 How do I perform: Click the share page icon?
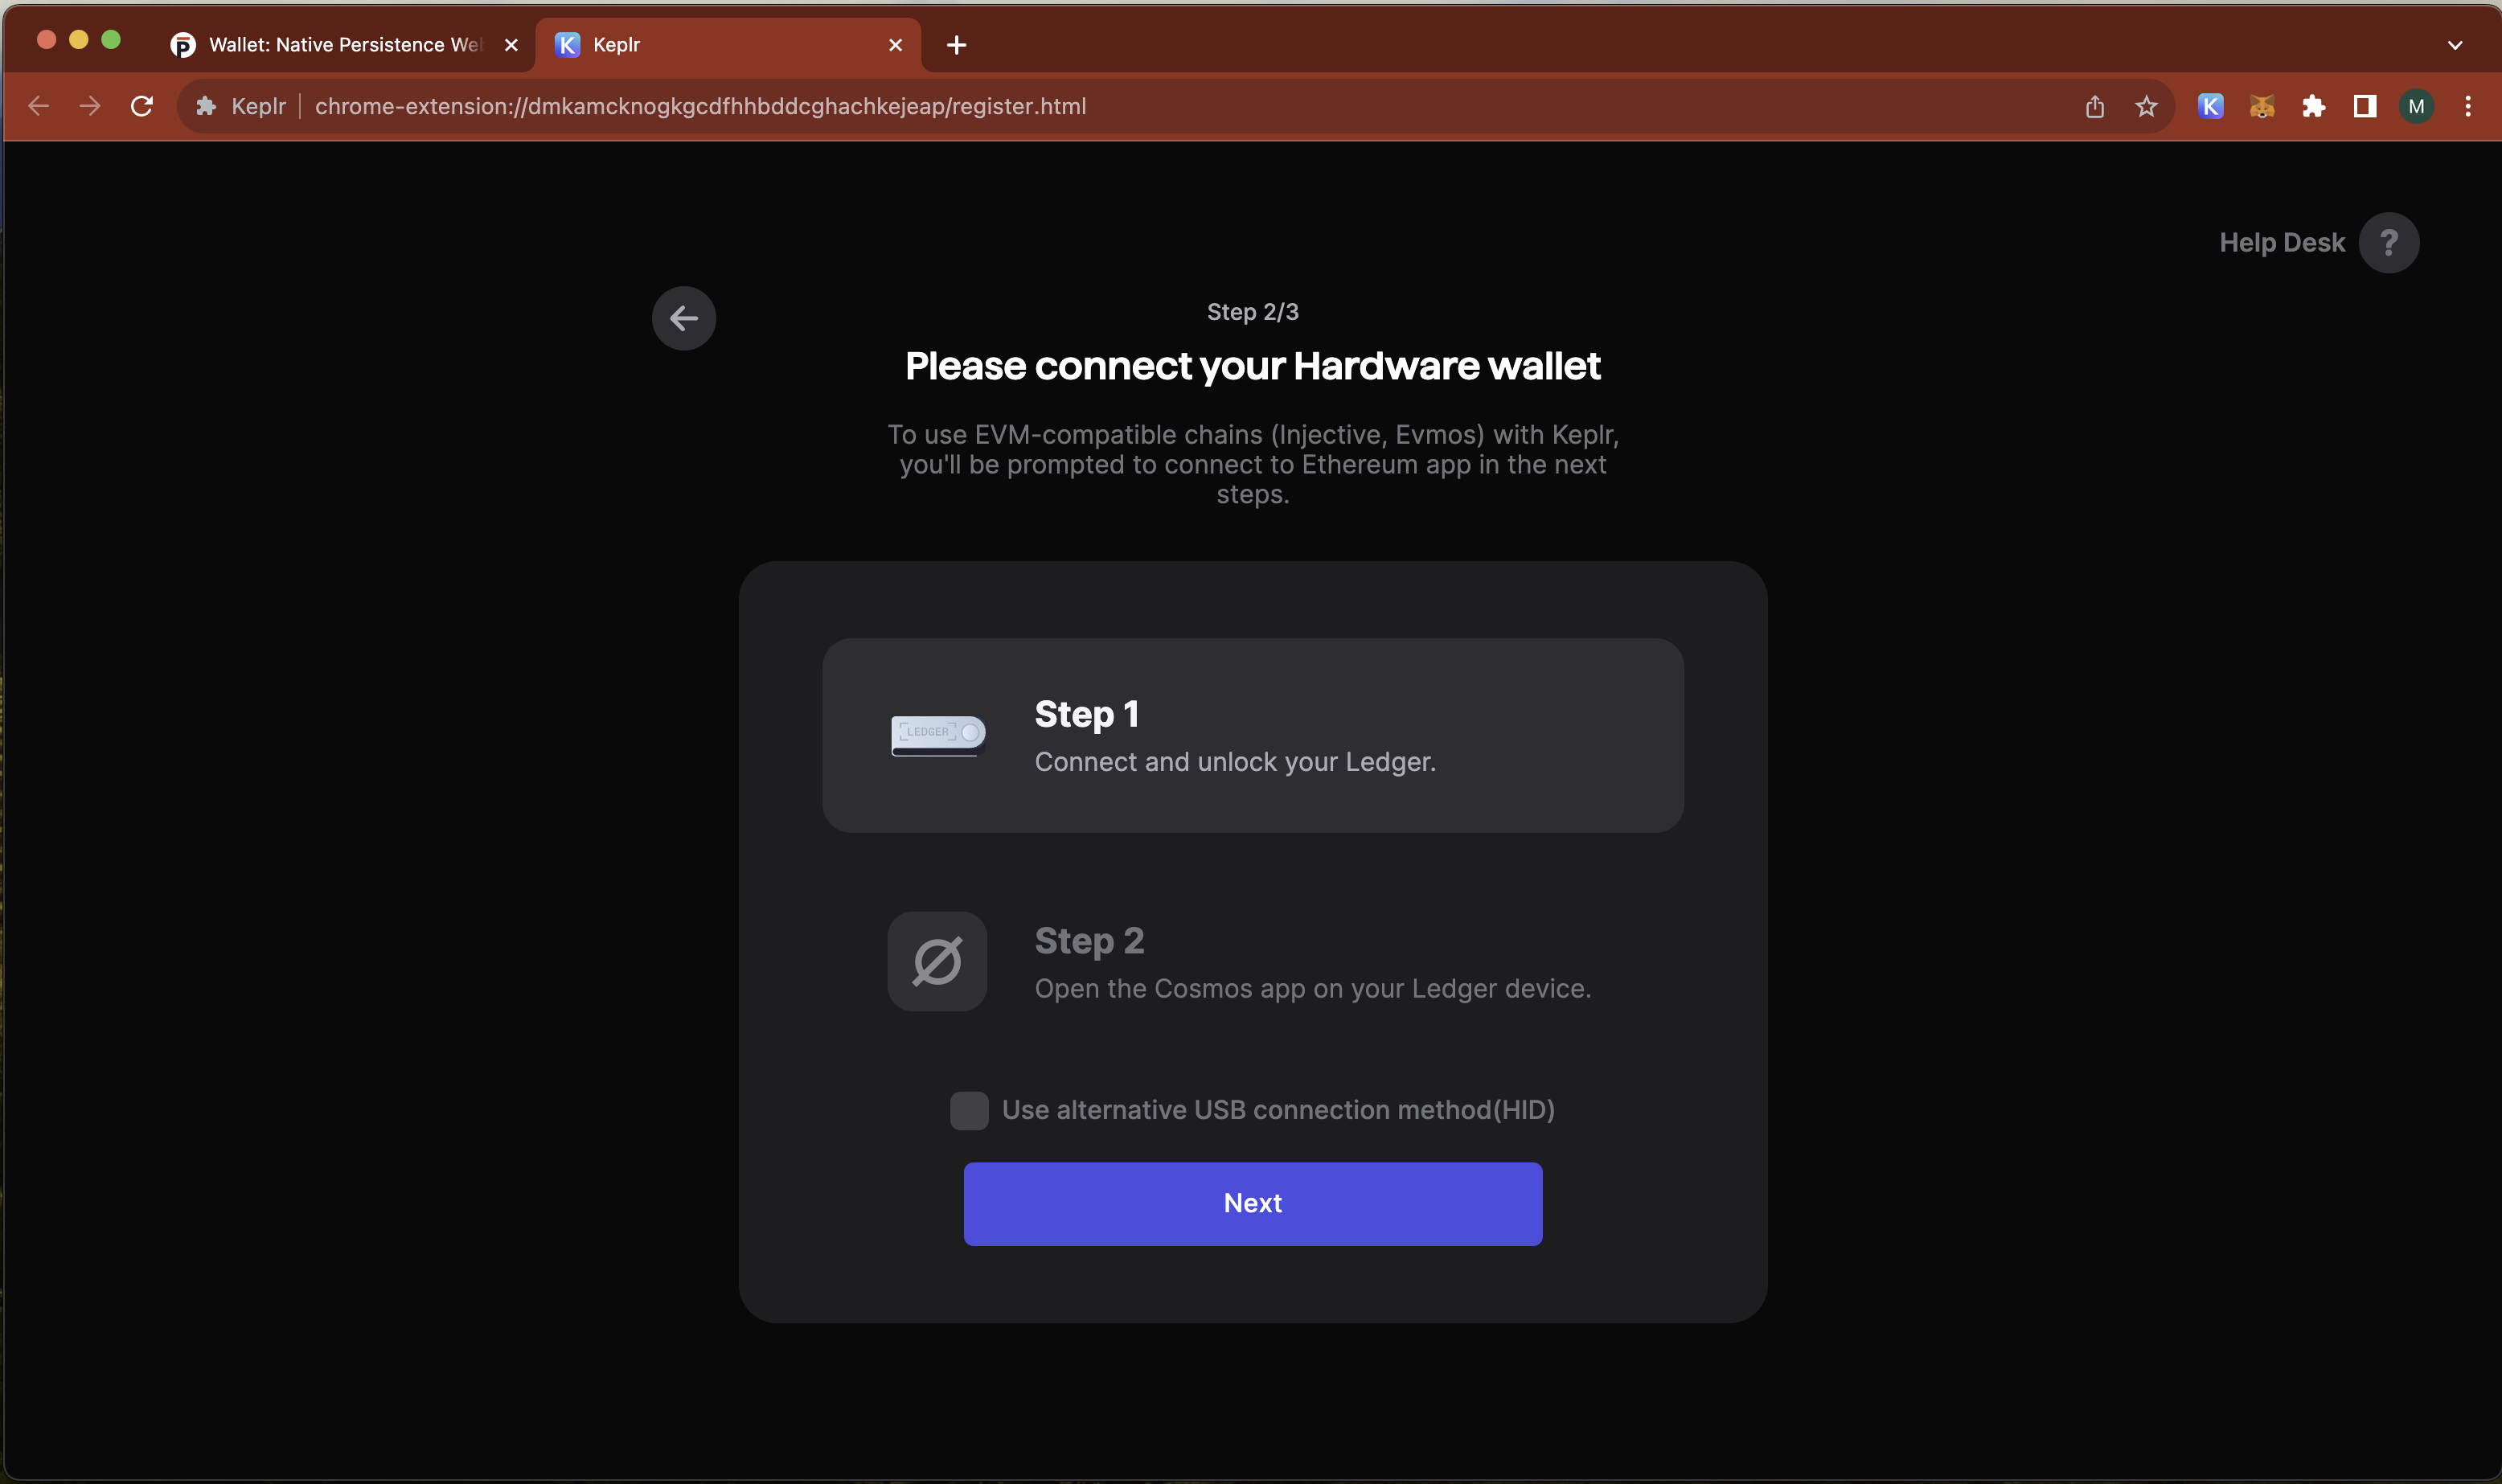[x=2095, y=106]
